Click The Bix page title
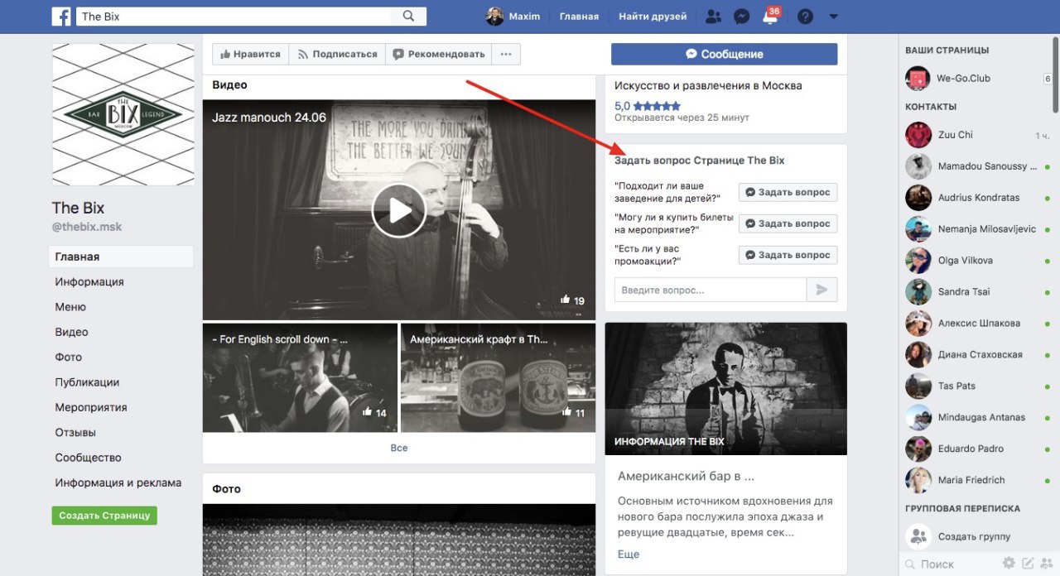Image resolution: width=1060 pixels, height=576 pixels. (78, 208)
